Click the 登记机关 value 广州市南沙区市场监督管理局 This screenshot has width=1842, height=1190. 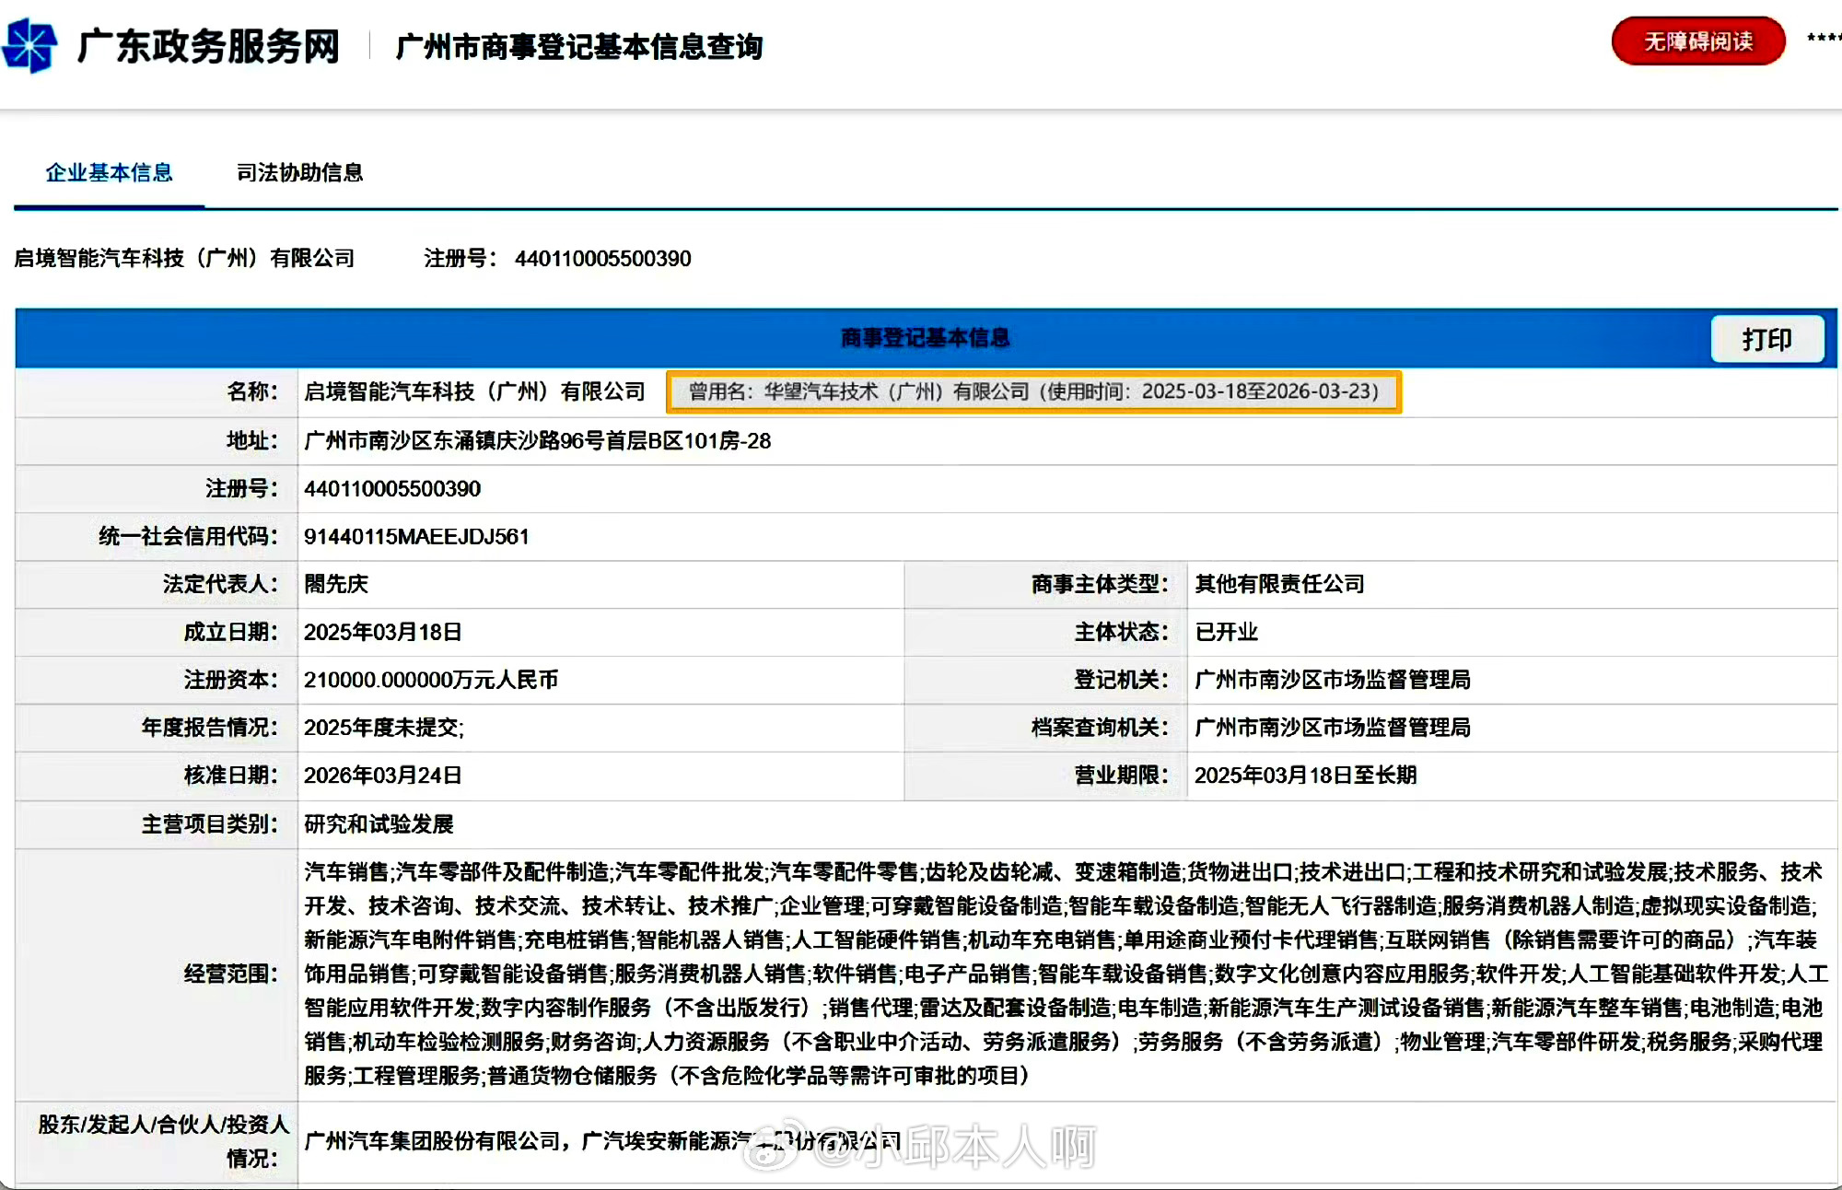tap(1332, 680)
